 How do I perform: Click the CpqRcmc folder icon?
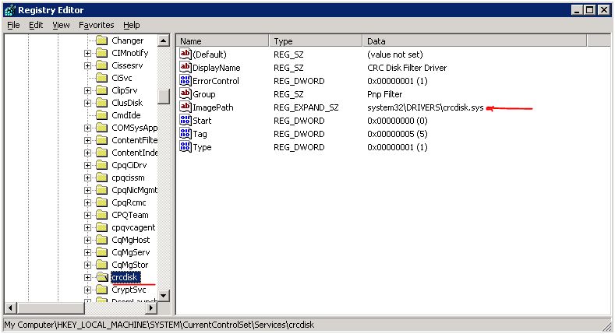[101, 202]
